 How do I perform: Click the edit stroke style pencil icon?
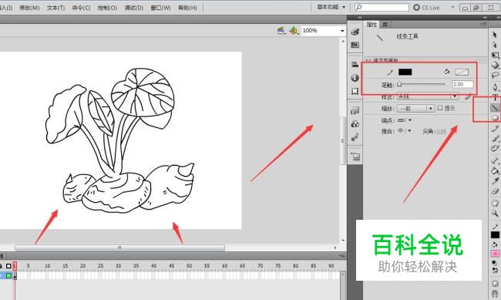click(x=468, y=96)
